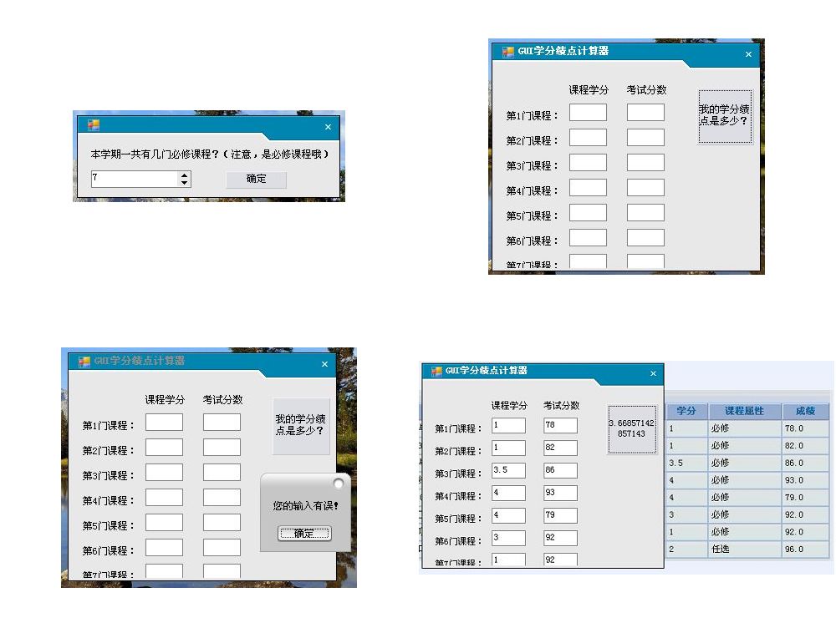Click the down arrow on the course count spinner
This screenshot has height=623, width=836.
pyautogui.click(x=184, y=183)
